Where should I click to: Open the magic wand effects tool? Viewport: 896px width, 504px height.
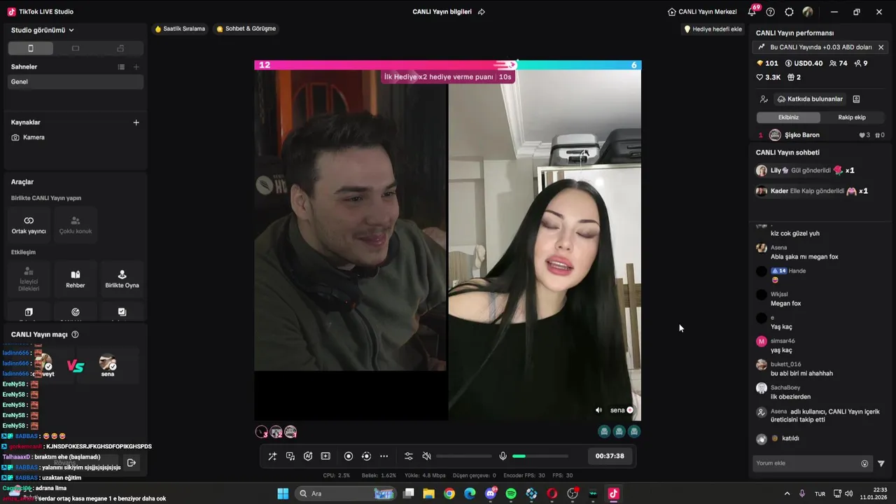(x=272, y=456)
